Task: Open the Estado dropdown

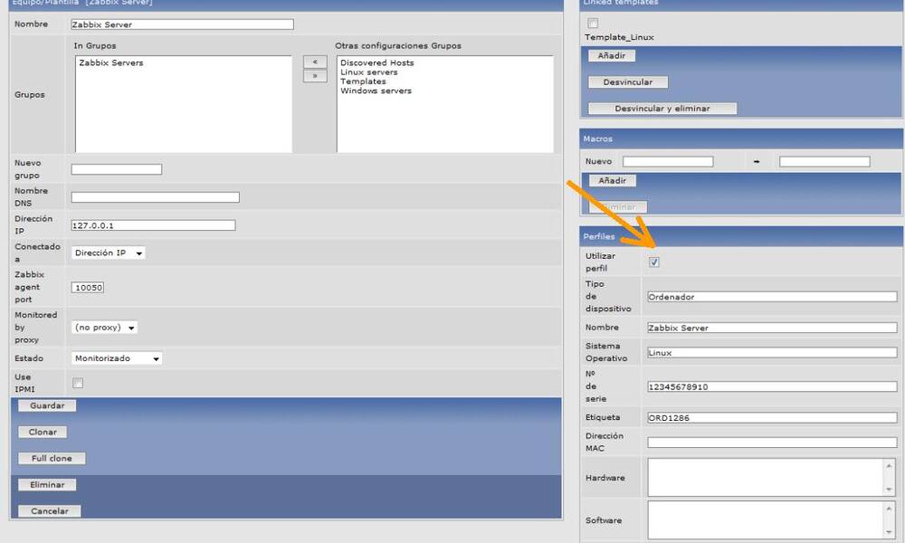Action: click(x=117, y=358)
